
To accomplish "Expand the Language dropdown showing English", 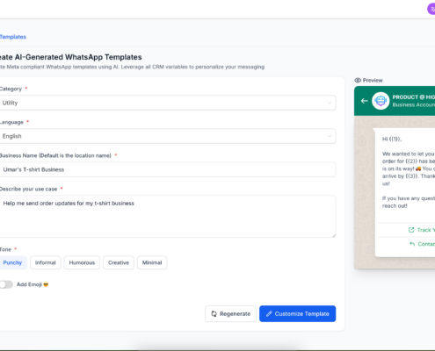I will 167,136.
